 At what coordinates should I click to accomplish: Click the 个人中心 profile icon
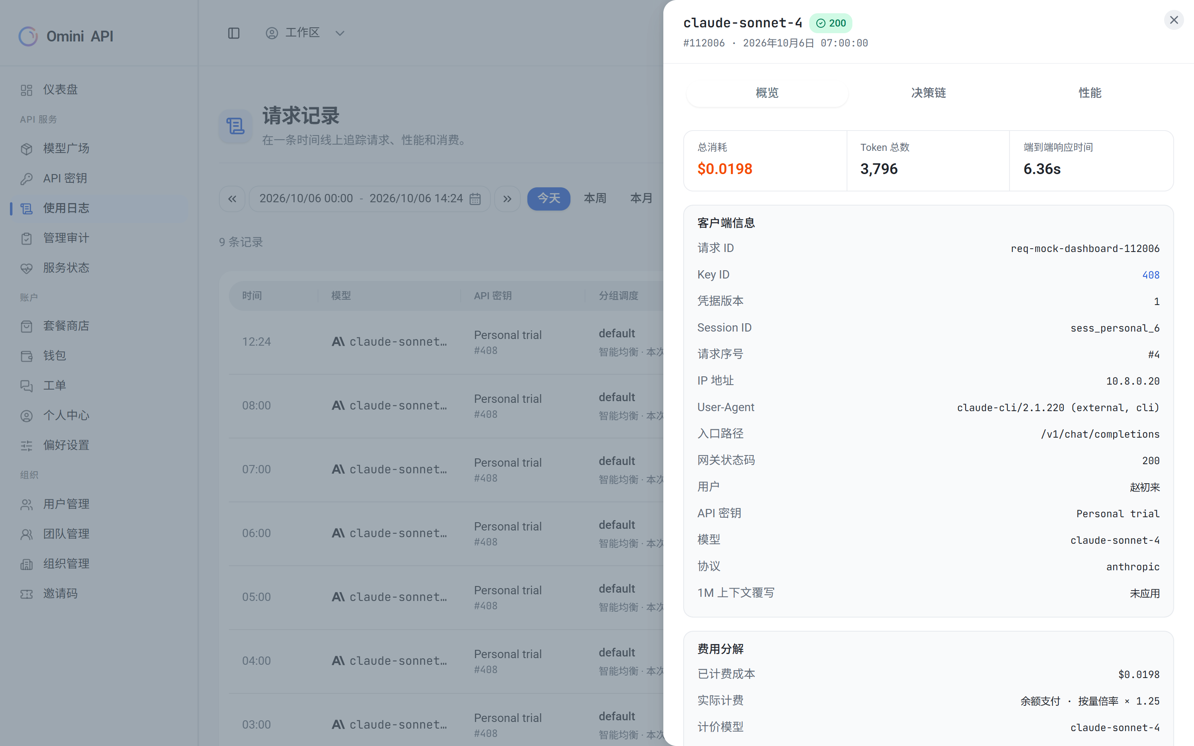[x=27, y=415]
